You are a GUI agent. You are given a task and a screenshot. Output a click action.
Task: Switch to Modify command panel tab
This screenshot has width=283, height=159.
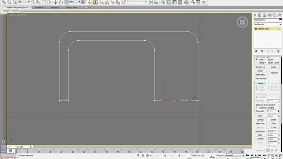(260, 15)
